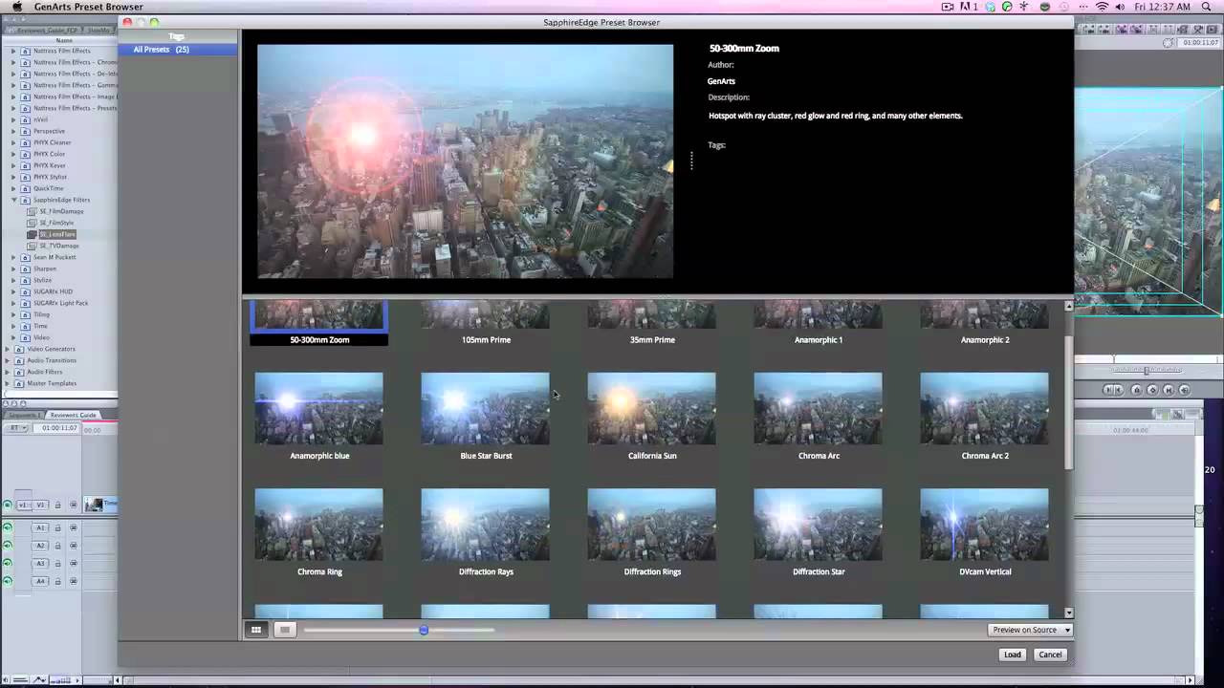Open RT popup menu in timeline
Viewport: 1224px width, 688px height.
(16, 428)
